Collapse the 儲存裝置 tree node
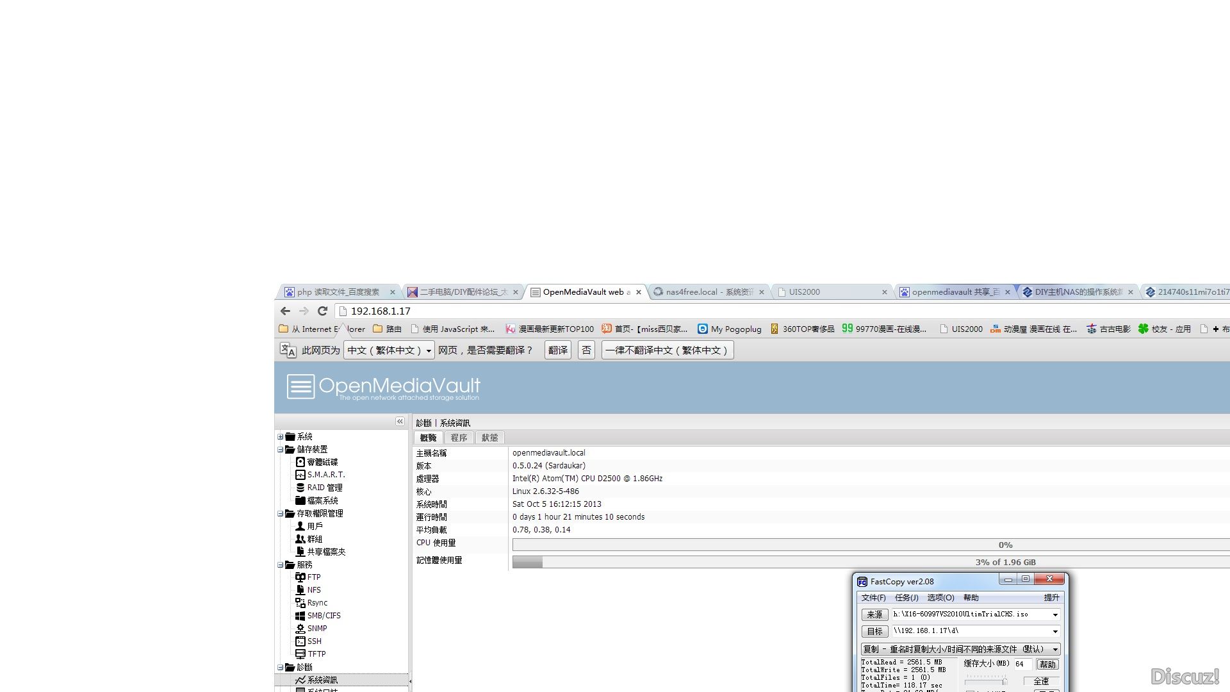 click(x=280, y=450)
